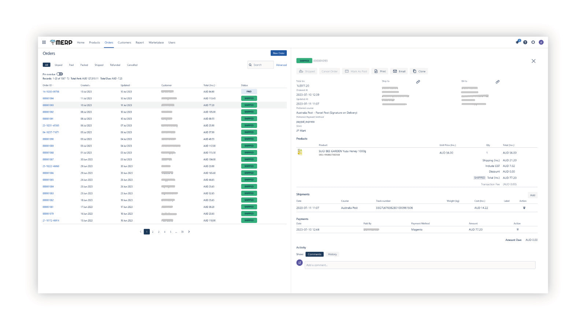Open the settings gear icon

coord(533,42)
